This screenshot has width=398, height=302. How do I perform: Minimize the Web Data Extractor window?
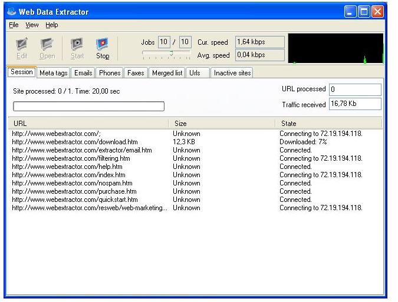click(x=350, y=12)
